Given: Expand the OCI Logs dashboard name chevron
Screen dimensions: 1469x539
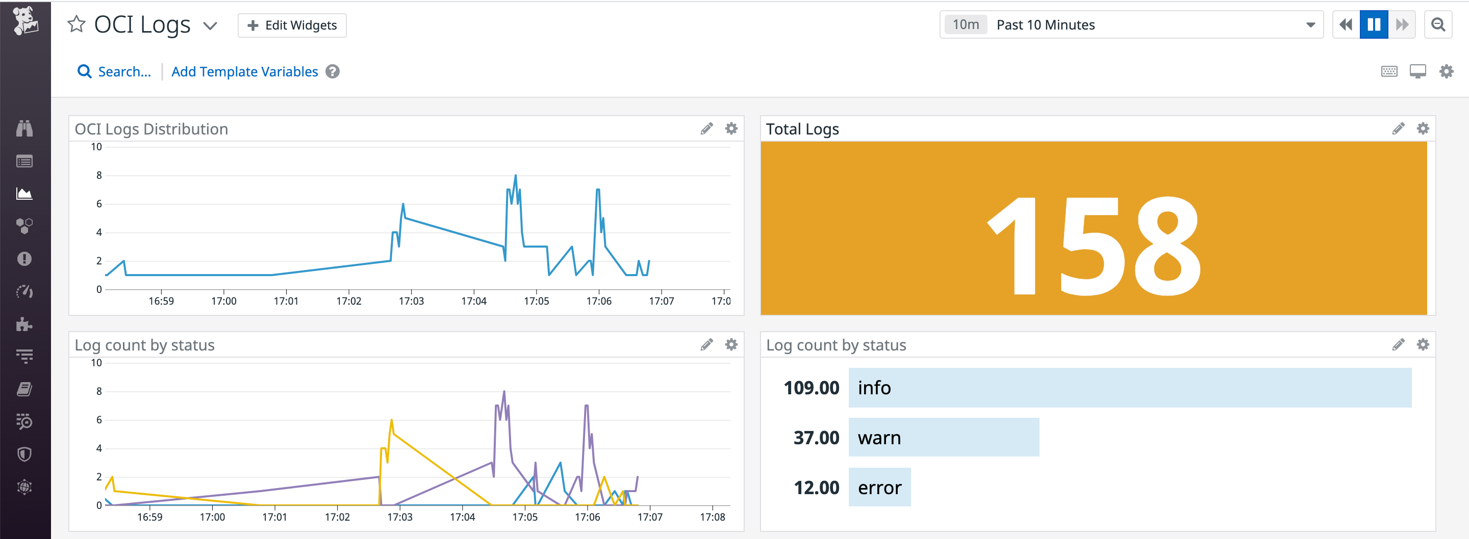Looking at the screenshot, I should (x=211, y=25).
